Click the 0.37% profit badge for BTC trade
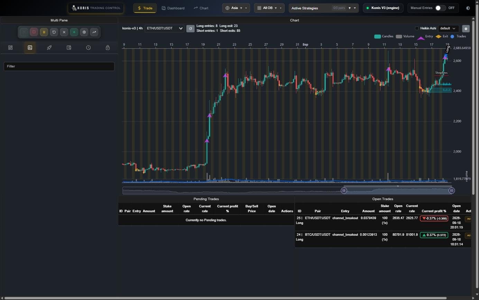The width and height of the screenshot is (479, 300). pyautogui.click(x=434, y=235)
